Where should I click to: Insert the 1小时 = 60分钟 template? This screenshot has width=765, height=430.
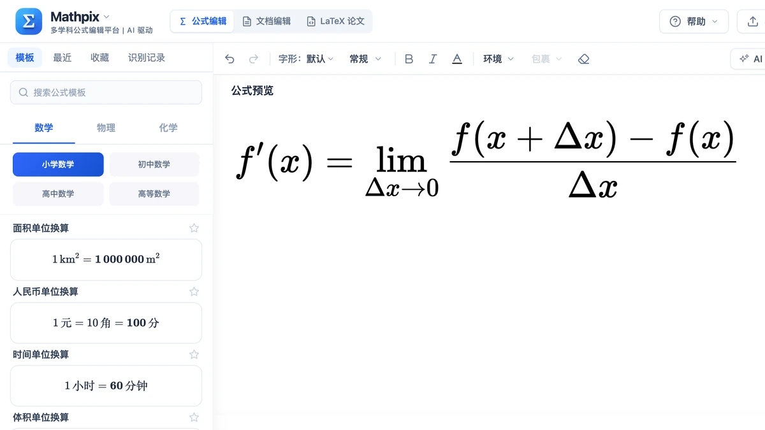point(106,385)
